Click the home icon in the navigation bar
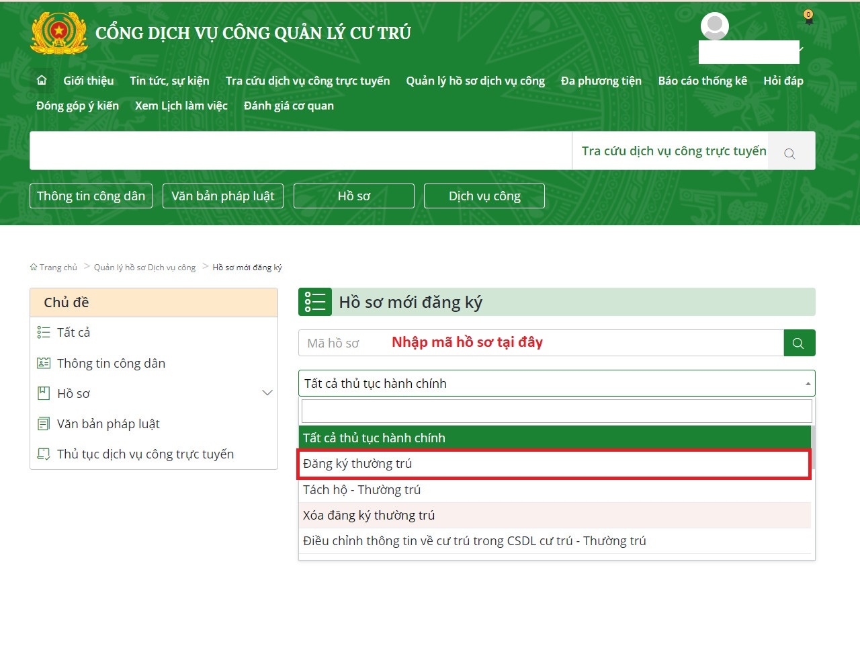 (x=42, y=79)
